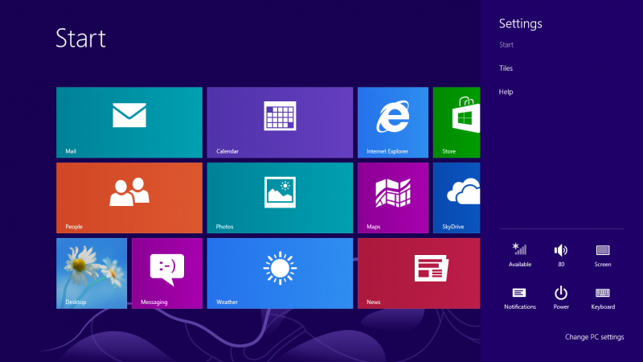Image resolution: width=643 pixels, height=362 pixels.
Task: Open the People tile
Action: click(129, 197)
